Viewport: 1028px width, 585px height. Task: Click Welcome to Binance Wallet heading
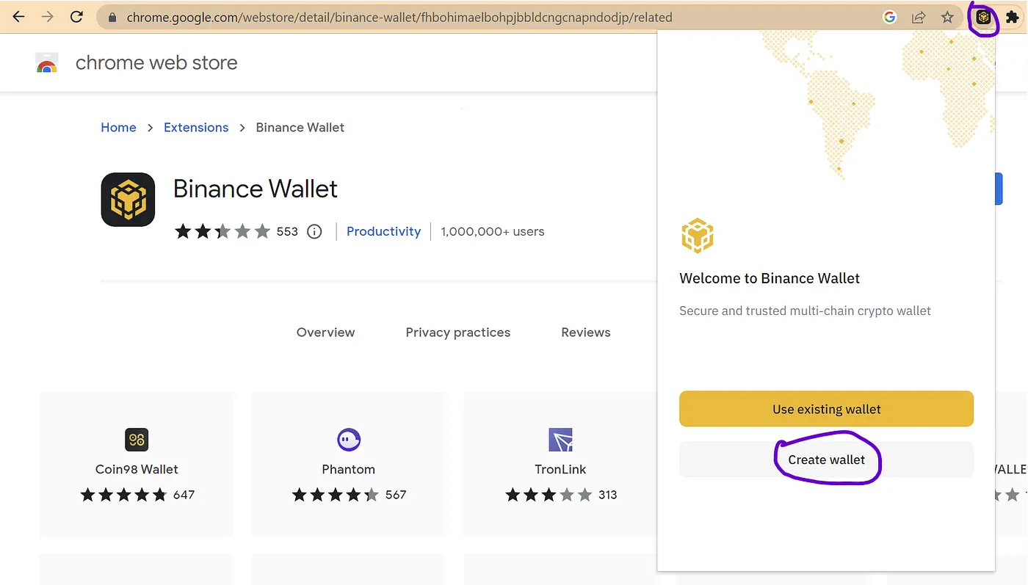(x=770, y=278)
